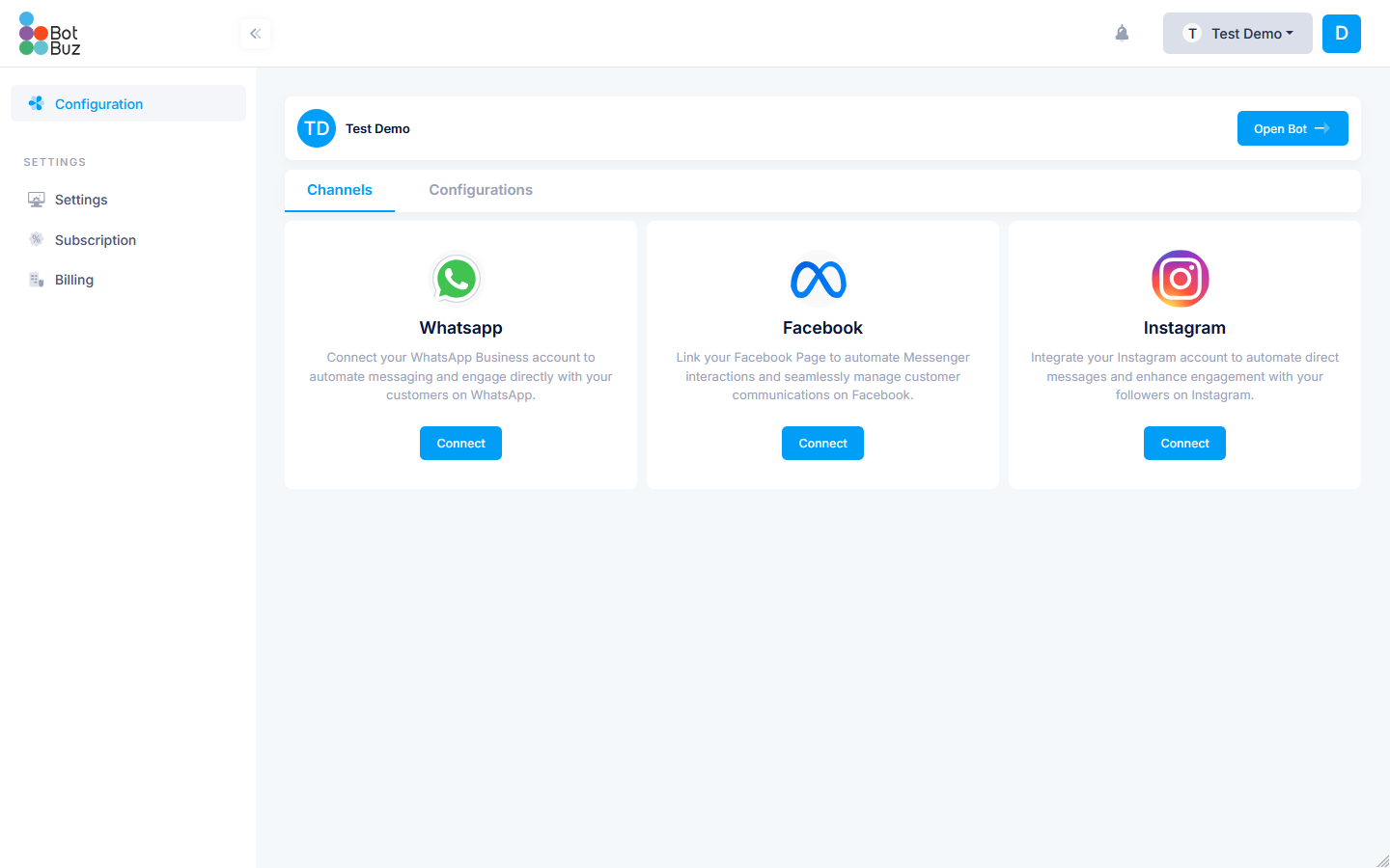The width and height of the screenshot is (1390, 868).
Task: Click the Open Bot button
Action: [1293, 128]
